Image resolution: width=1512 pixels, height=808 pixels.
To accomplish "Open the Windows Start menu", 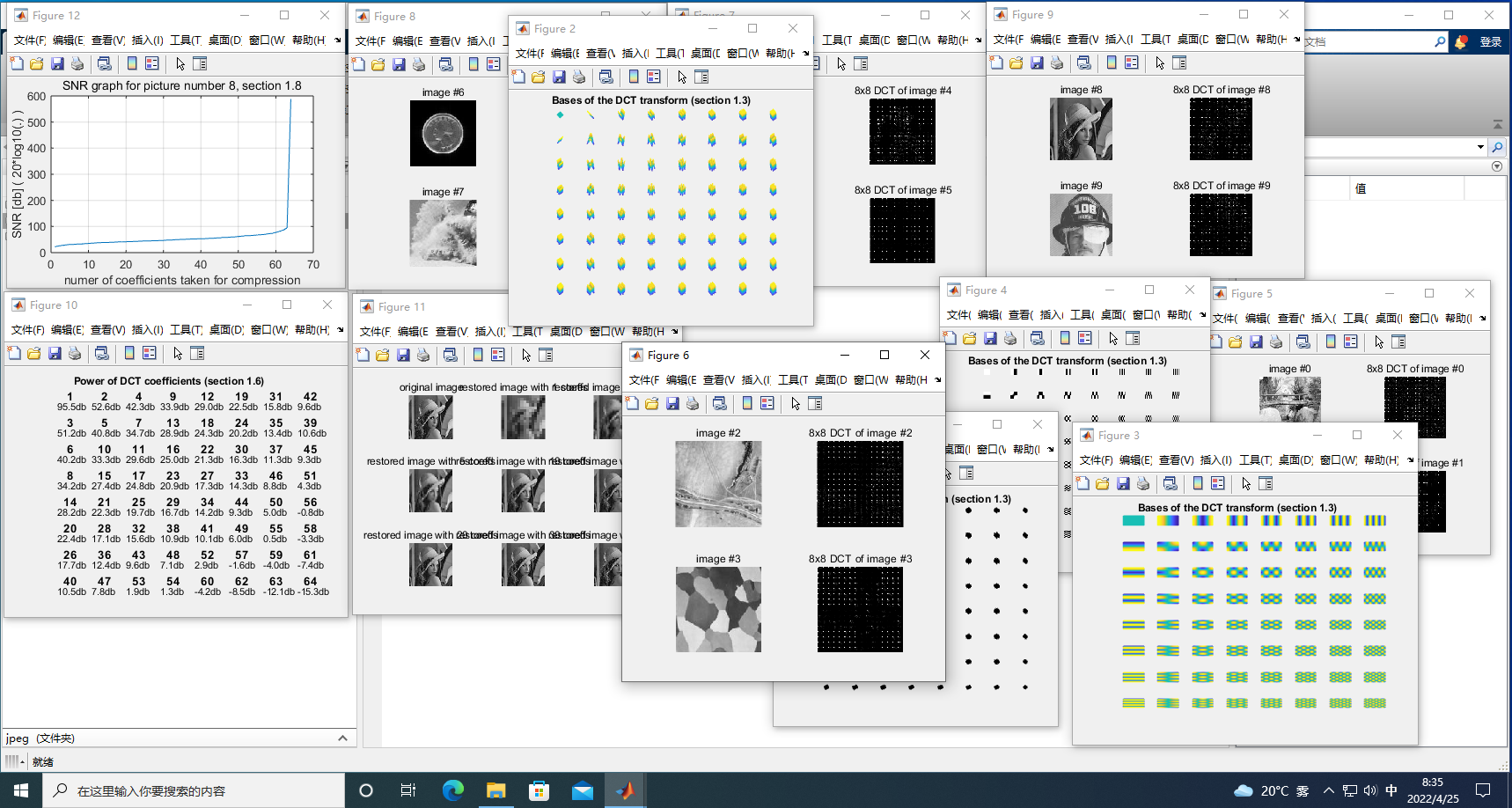I will (x=20, y=790).
